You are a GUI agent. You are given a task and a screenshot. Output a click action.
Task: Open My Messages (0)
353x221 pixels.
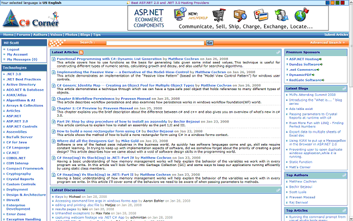tap(22, 59)
